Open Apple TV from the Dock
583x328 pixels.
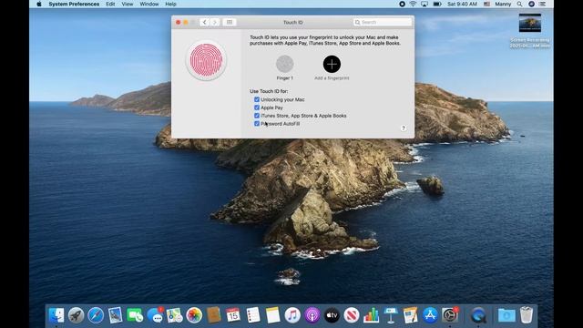pos(332,315)
